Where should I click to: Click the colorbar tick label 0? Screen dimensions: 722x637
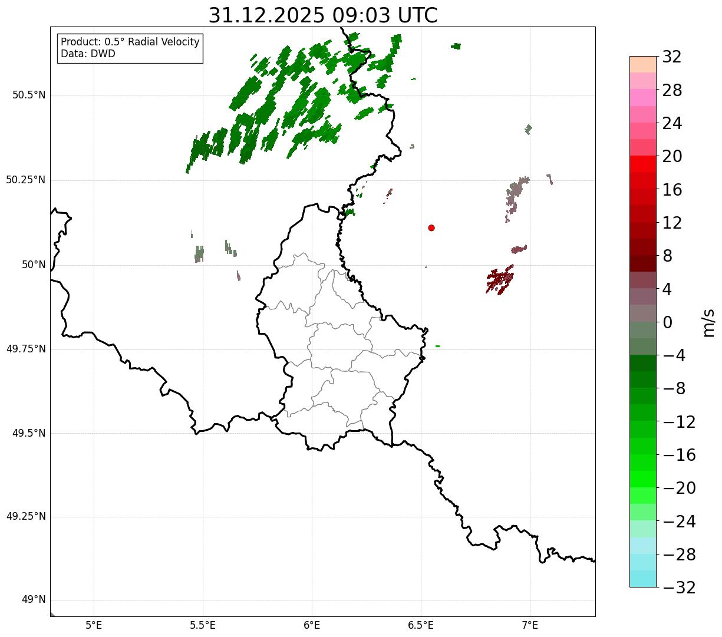[x=667, y=322]
